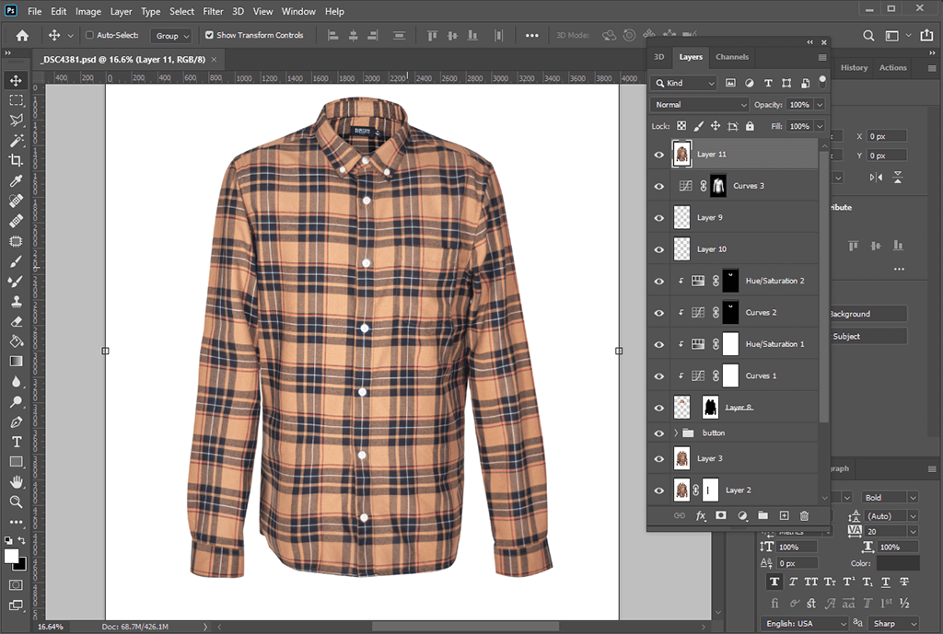Image resolution: width=943 pixels, height=634 pixels.
Task: Uncheck Show Transform Controls
Action: coord(209,35)
